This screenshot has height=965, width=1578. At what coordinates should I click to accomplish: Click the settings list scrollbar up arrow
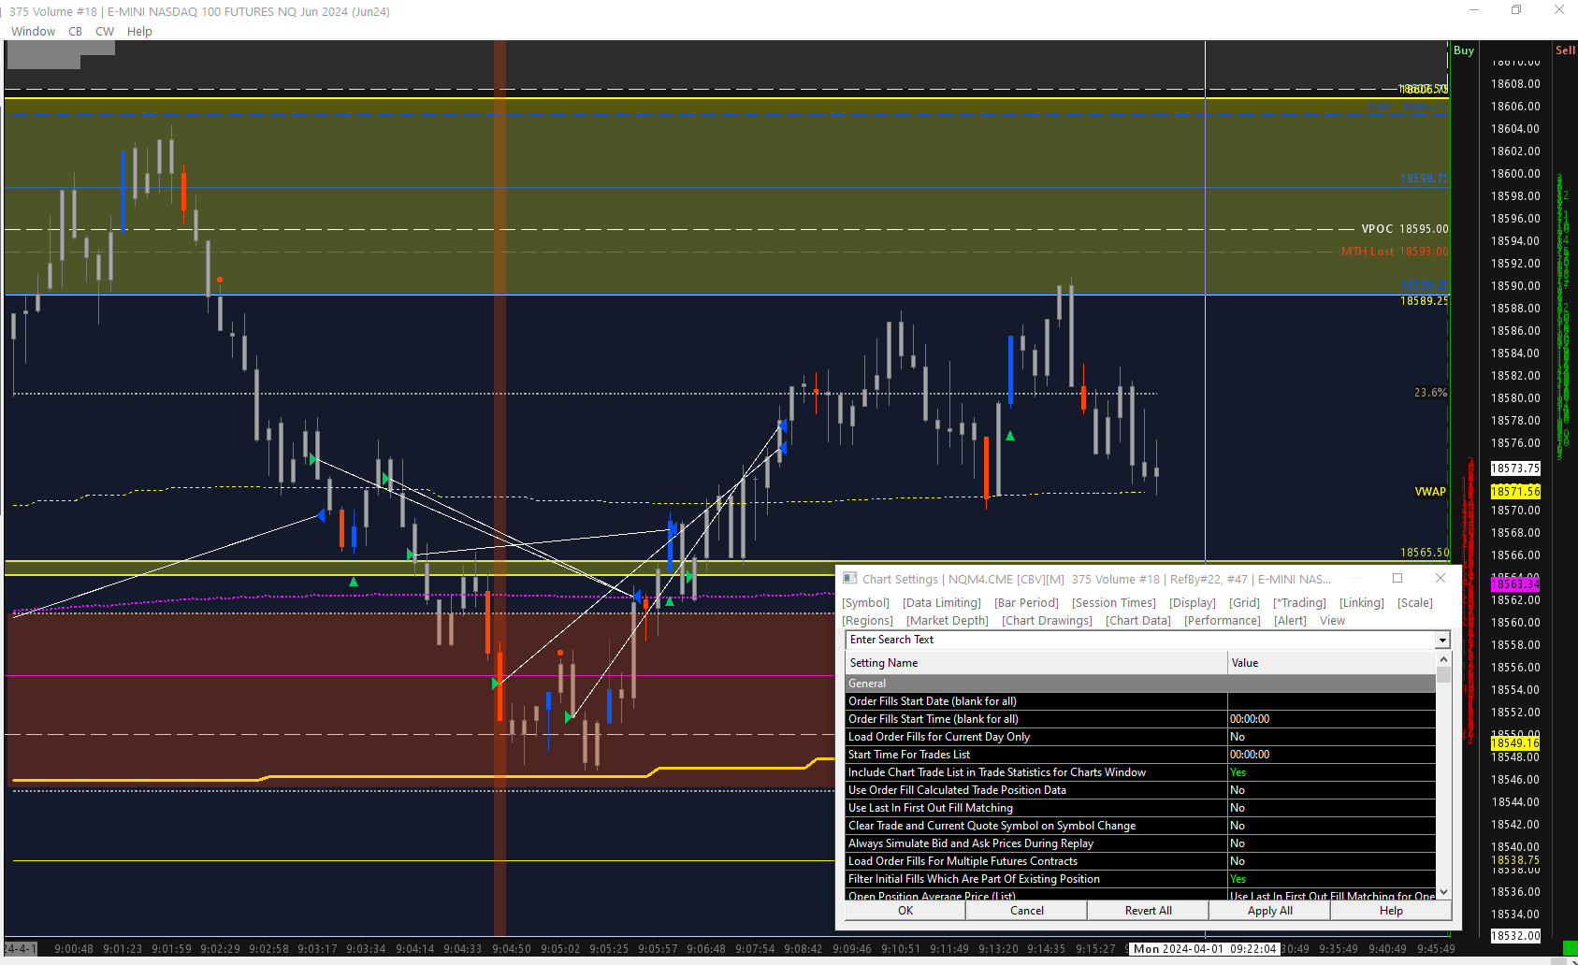1443,659
